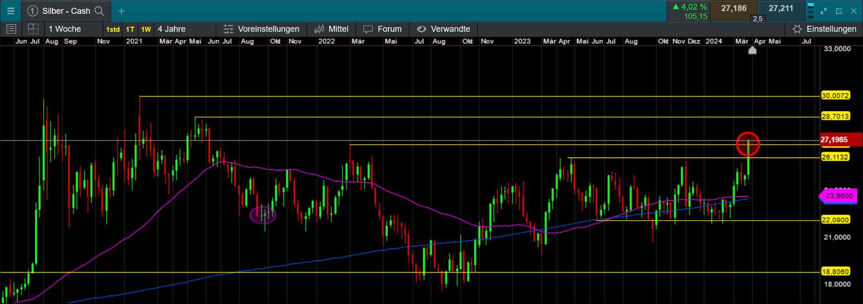Viewport: 863px width, 304px height.
Task: Click the 33,0000 price axis label
Action: coord(837,49)
